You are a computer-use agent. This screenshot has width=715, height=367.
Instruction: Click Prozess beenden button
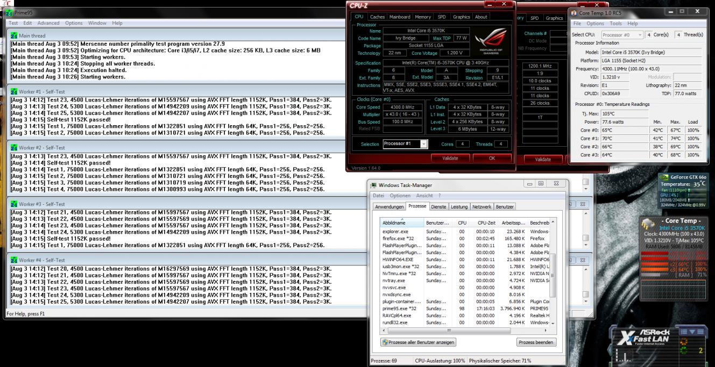click(x=536, y=342)
